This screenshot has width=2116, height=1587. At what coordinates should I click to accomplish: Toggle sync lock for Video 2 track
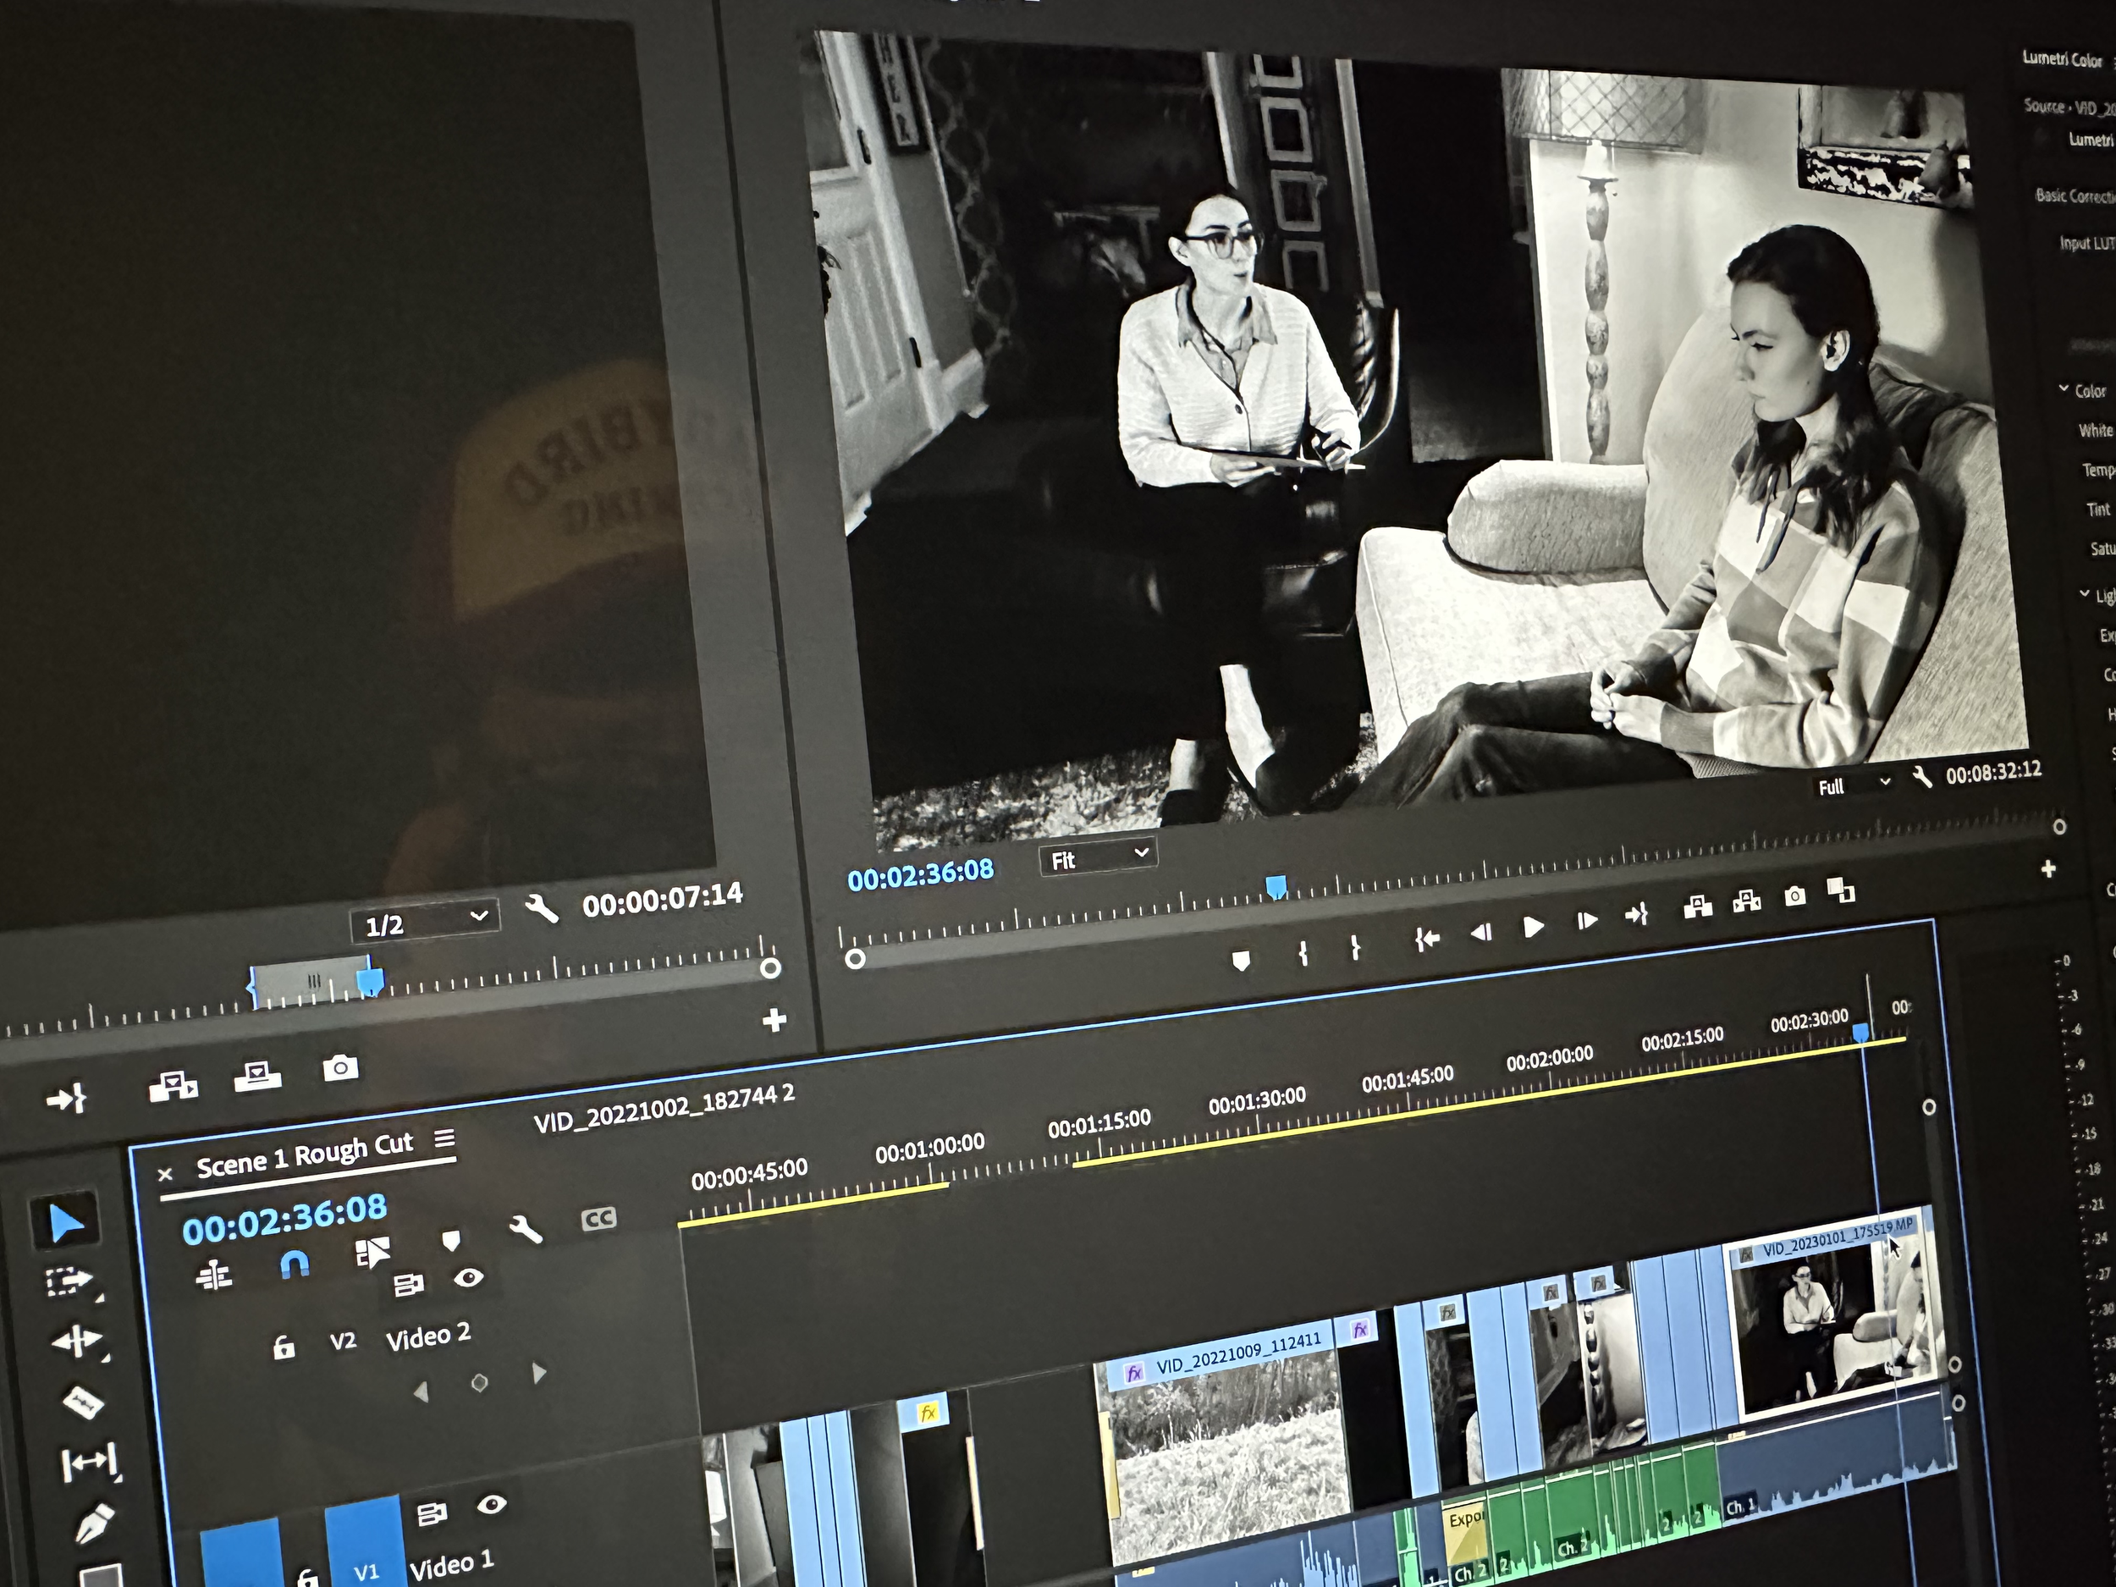(410, 1286)
